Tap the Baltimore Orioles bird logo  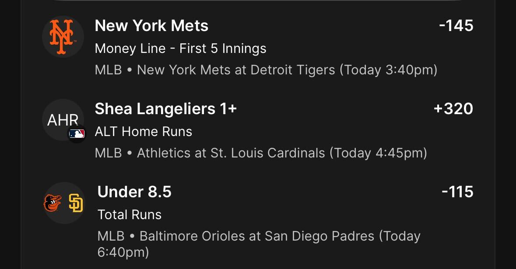point(53,203)
